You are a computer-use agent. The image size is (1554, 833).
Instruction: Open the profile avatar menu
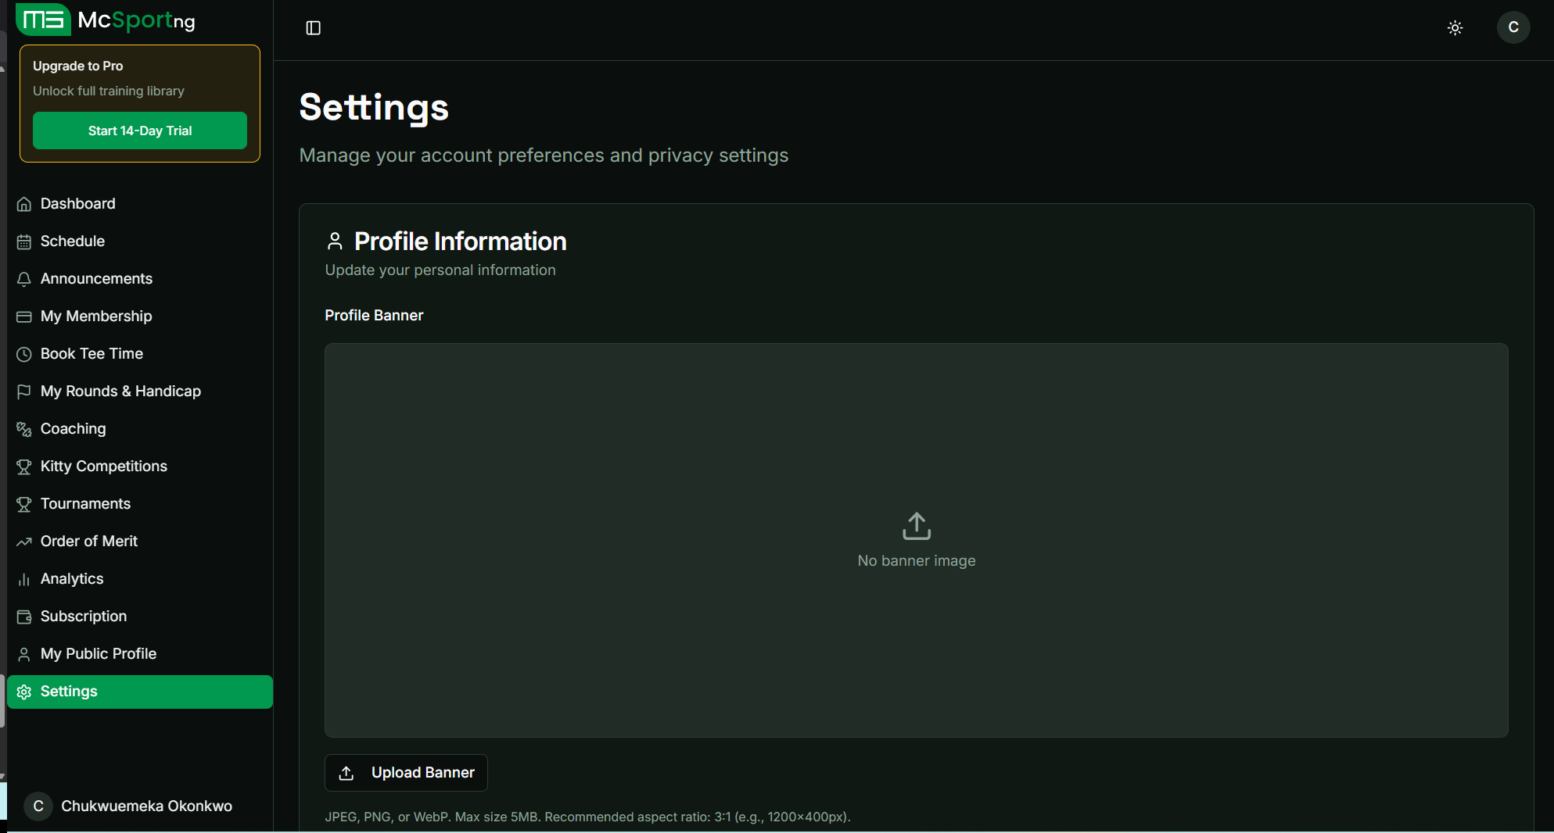(1513, 27)
